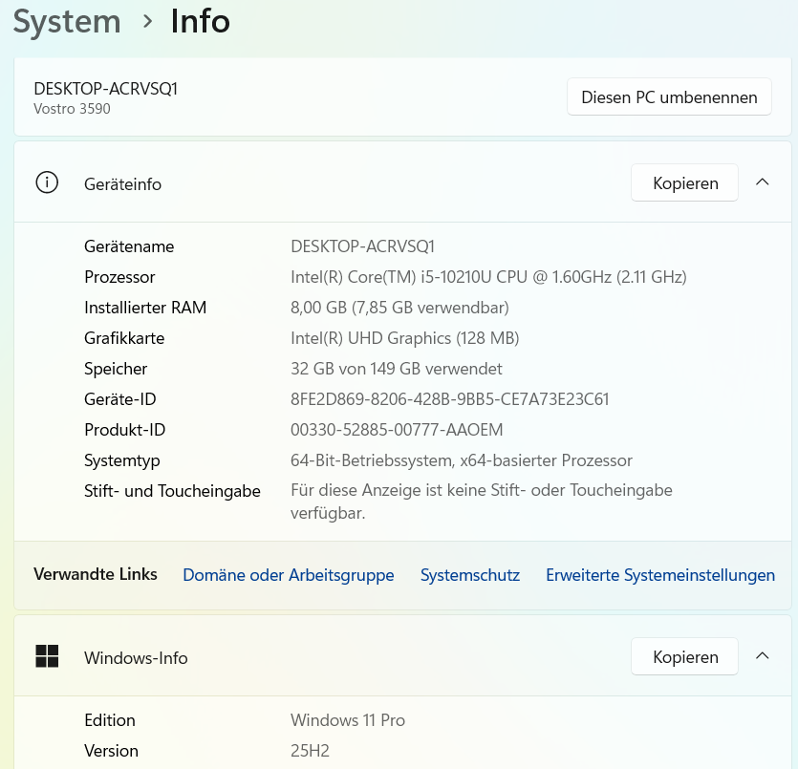798x769 pixels.
Task: Select the Gerätename label
Action: [x=129, y=246]
